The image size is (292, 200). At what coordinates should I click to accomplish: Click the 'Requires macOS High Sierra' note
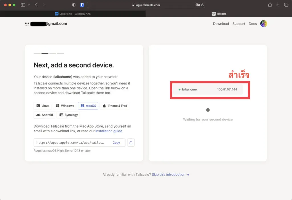click(62, 151)
